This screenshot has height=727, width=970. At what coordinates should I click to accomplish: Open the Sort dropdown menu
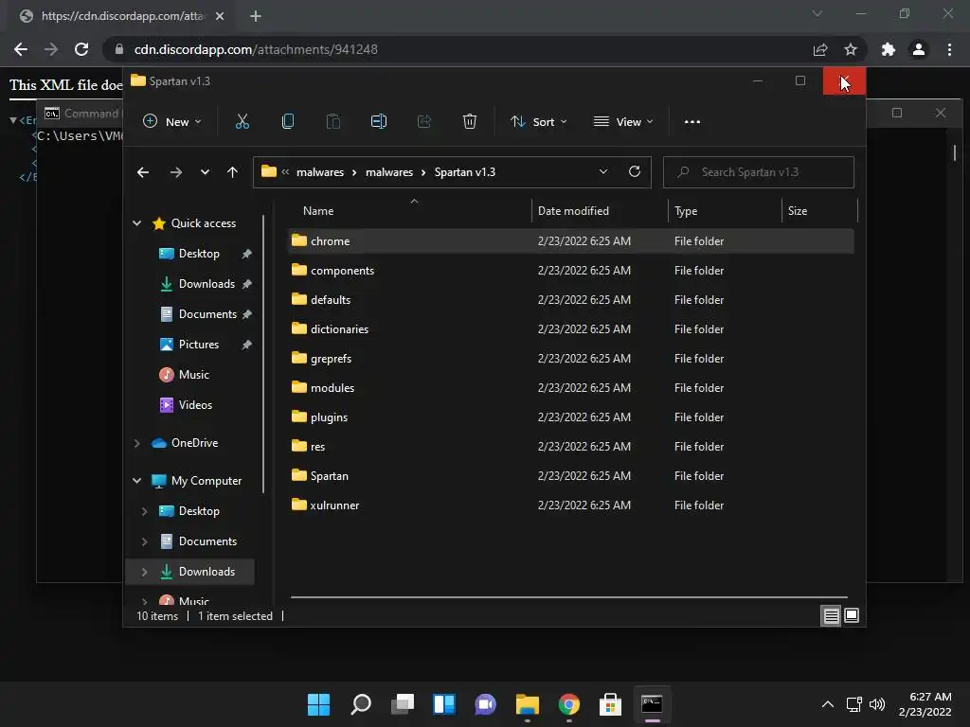pyautogui.click(x=538, y=122)
